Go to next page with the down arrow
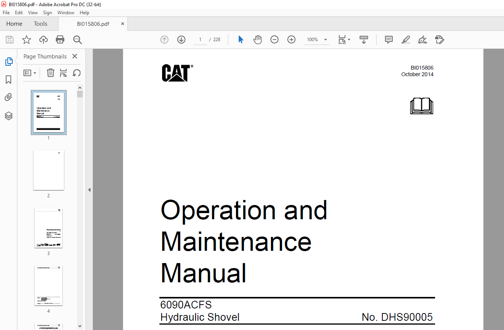The image size is (504, 330). pyautogui.click(x=181, y=40)
